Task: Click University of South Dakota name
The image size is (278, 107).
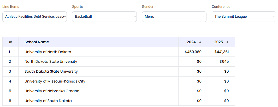Action: (x=48, y=101)
